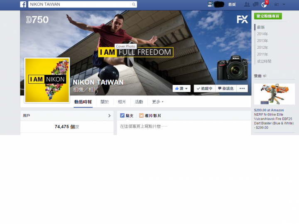
Task: Jump to 2014年 on timeline
Action: pos(262,34)
